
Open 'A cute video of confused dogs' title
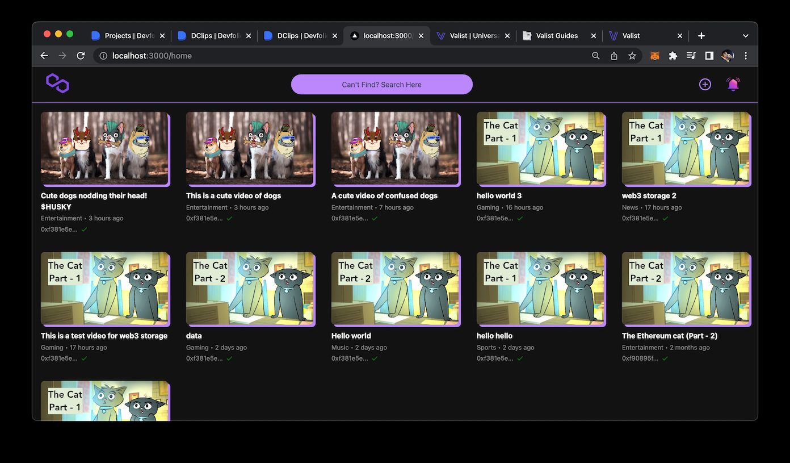pyautogui.click(x=385, y=195)
